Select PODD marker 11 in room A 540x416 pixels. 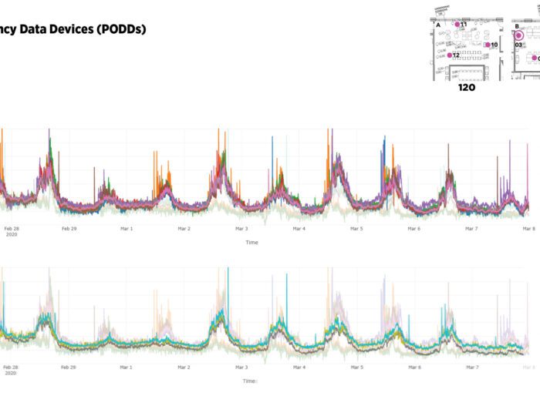[x=457, y=25]
